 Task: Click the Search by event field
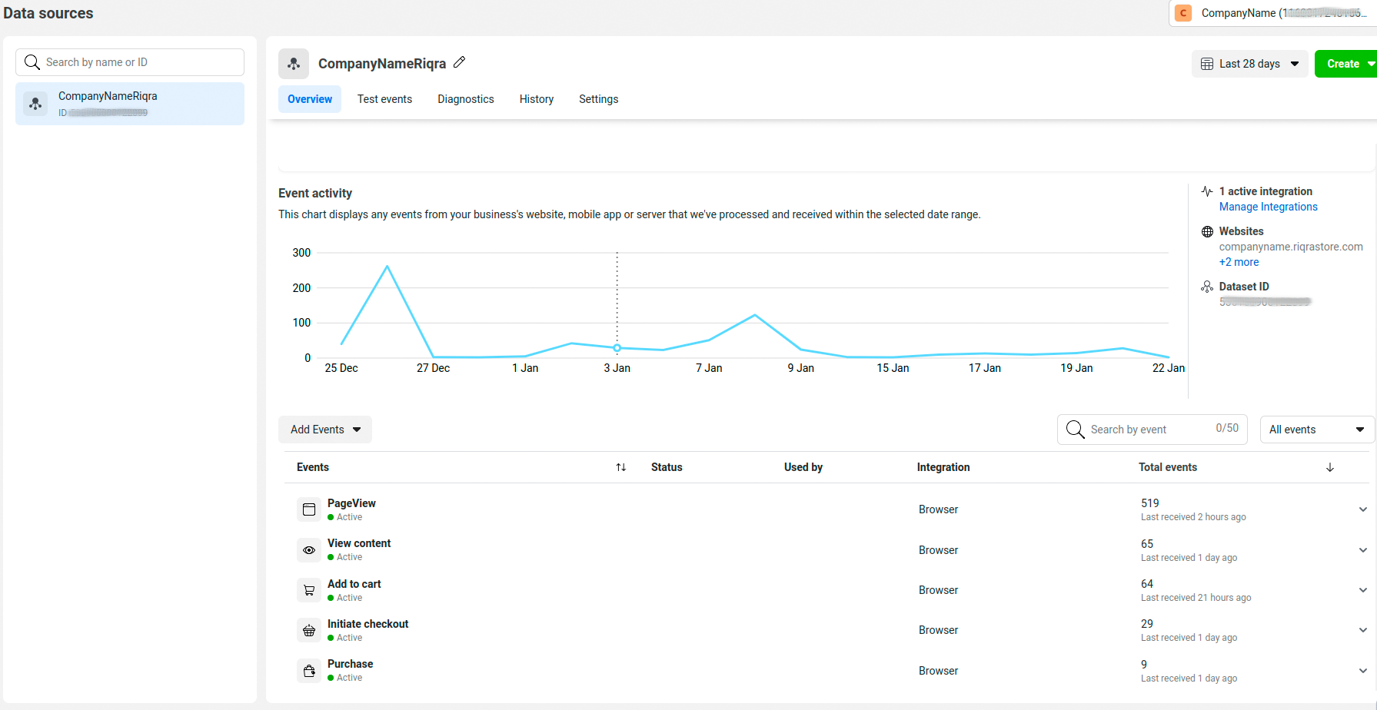coord(1152,430)
